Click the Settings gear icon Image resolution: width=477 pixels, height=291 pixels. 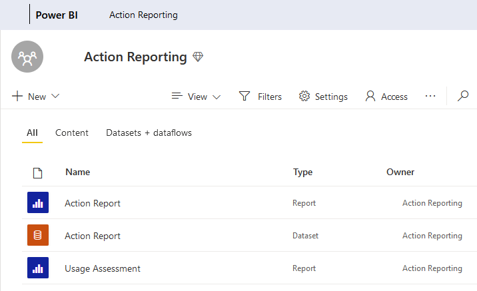(304, 96)
